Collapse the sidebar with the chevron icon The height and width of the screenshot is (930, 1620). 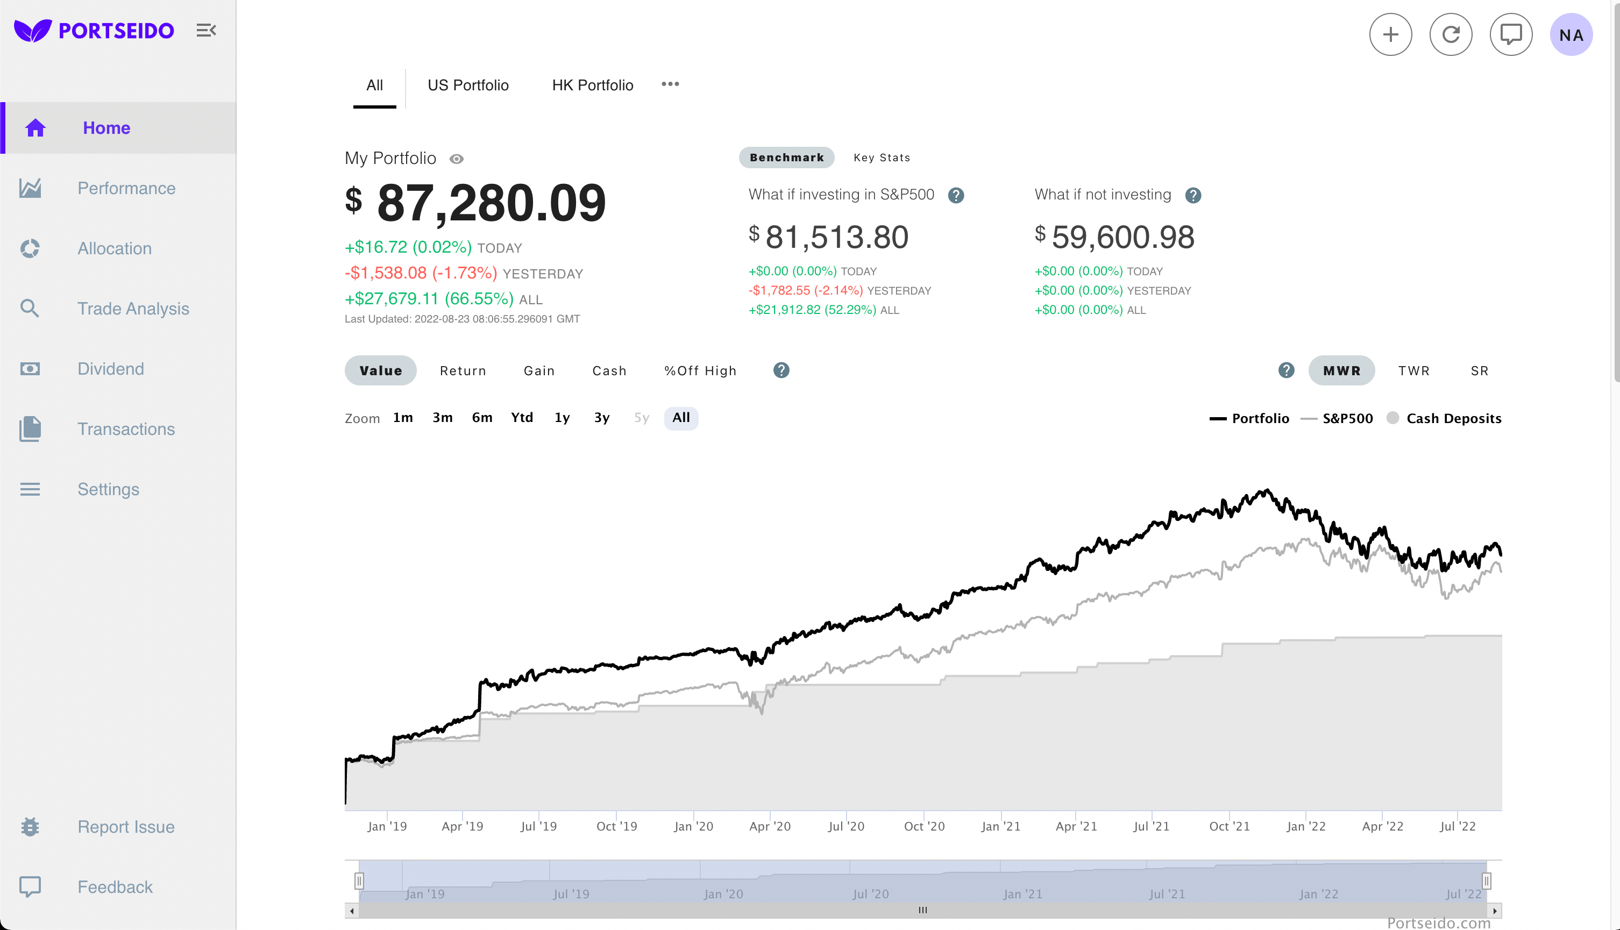[x=206, y=30]
